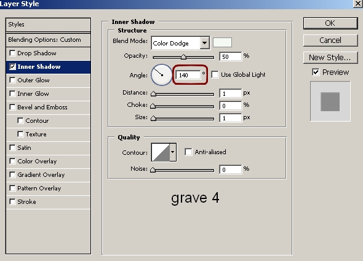
Task: Expand the Contour picker dropdown arrow
Action: (173, 152)
